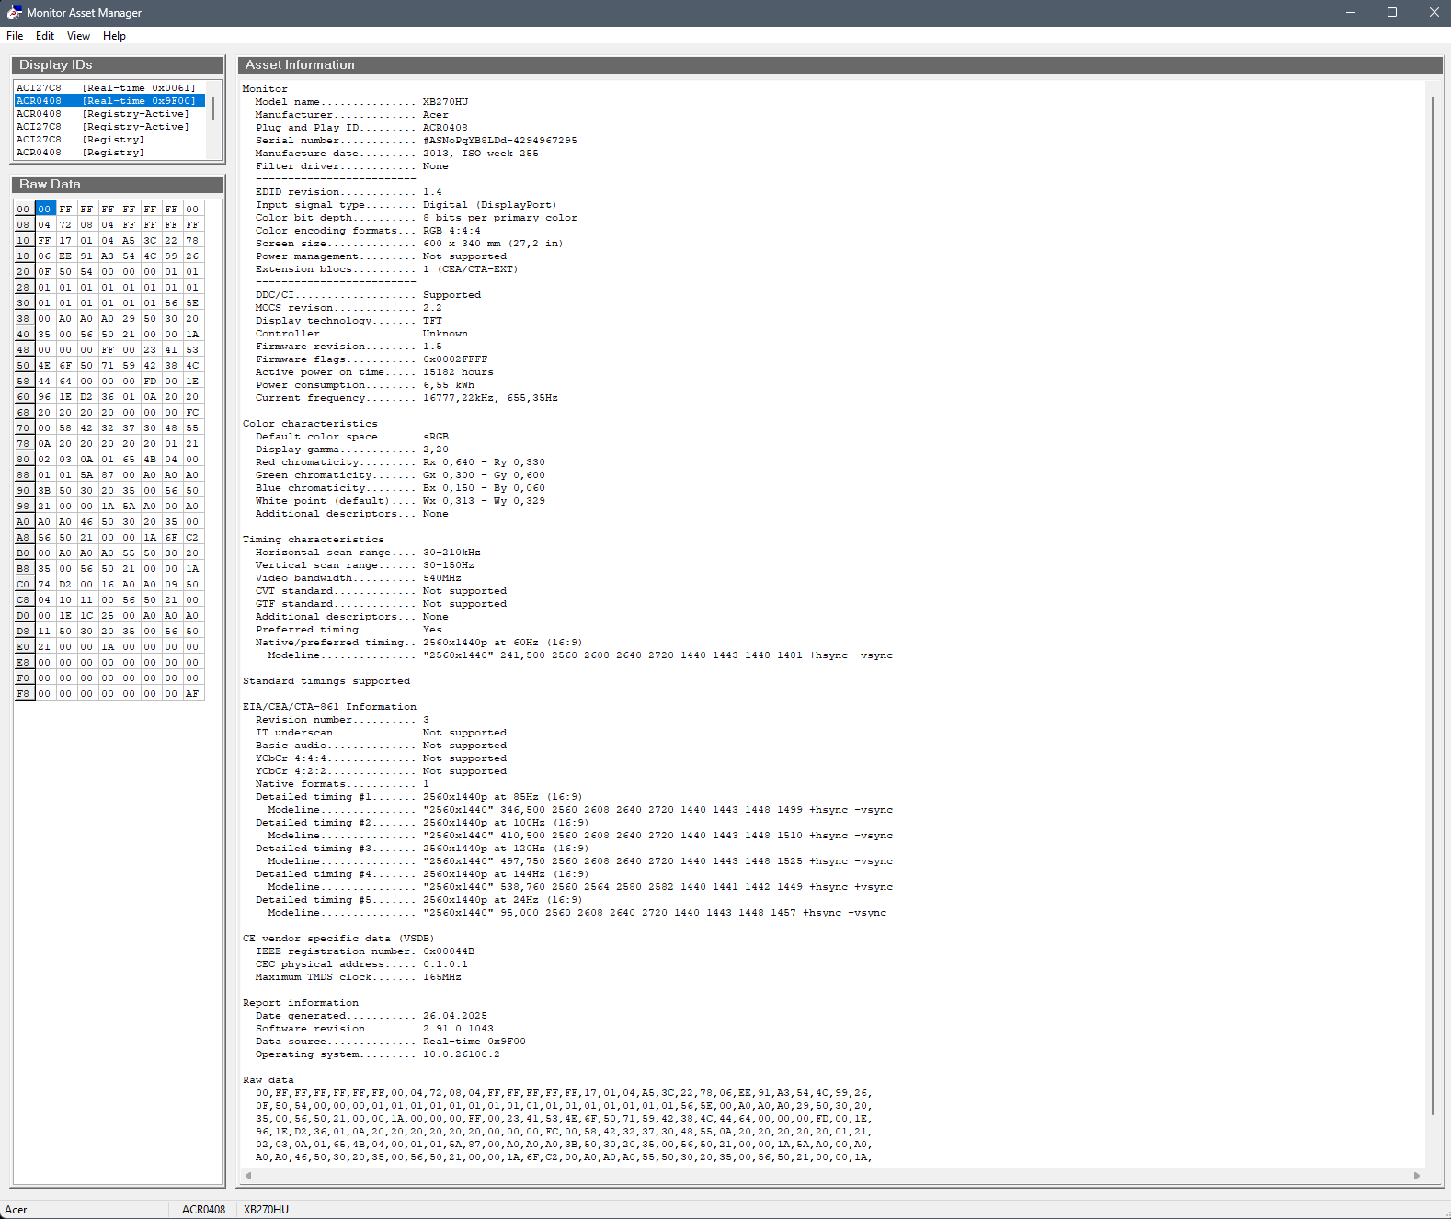Select ACR0408 Registry-Active display entry
The image size is (1451, 1219).
click(109, 114)
